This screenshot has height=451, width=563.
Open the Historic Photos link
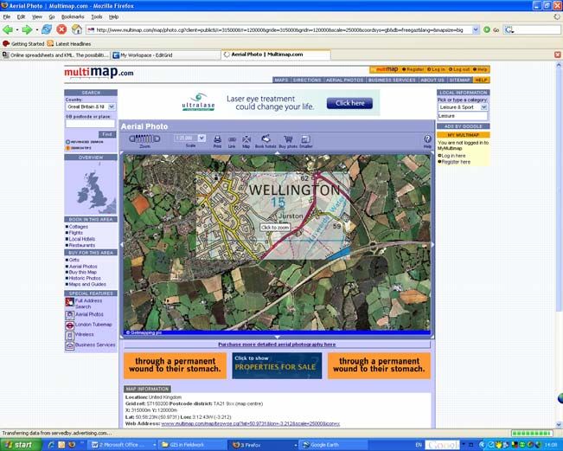tap(85, 278)
